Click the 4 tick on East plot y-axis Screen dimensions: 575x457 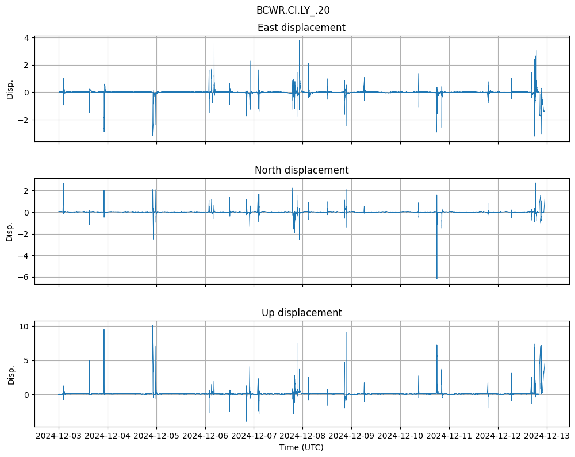pos(27,38)
